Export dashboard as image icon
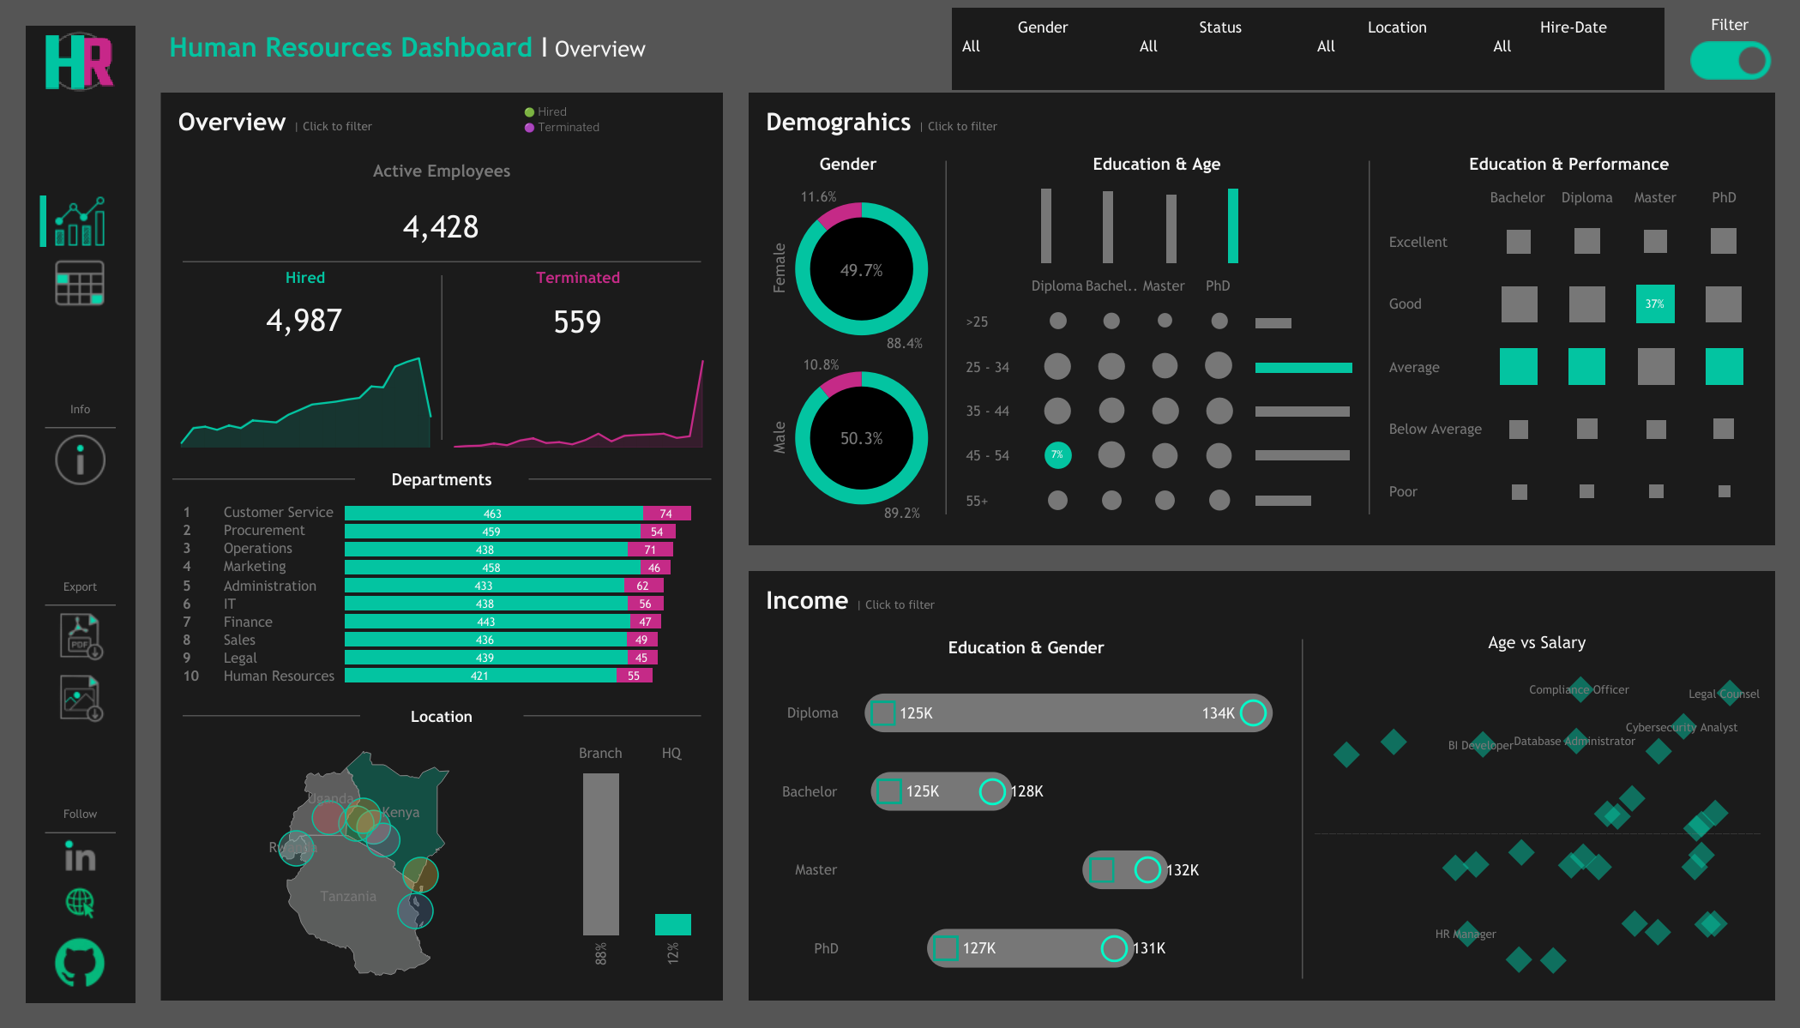 [81, 698]
